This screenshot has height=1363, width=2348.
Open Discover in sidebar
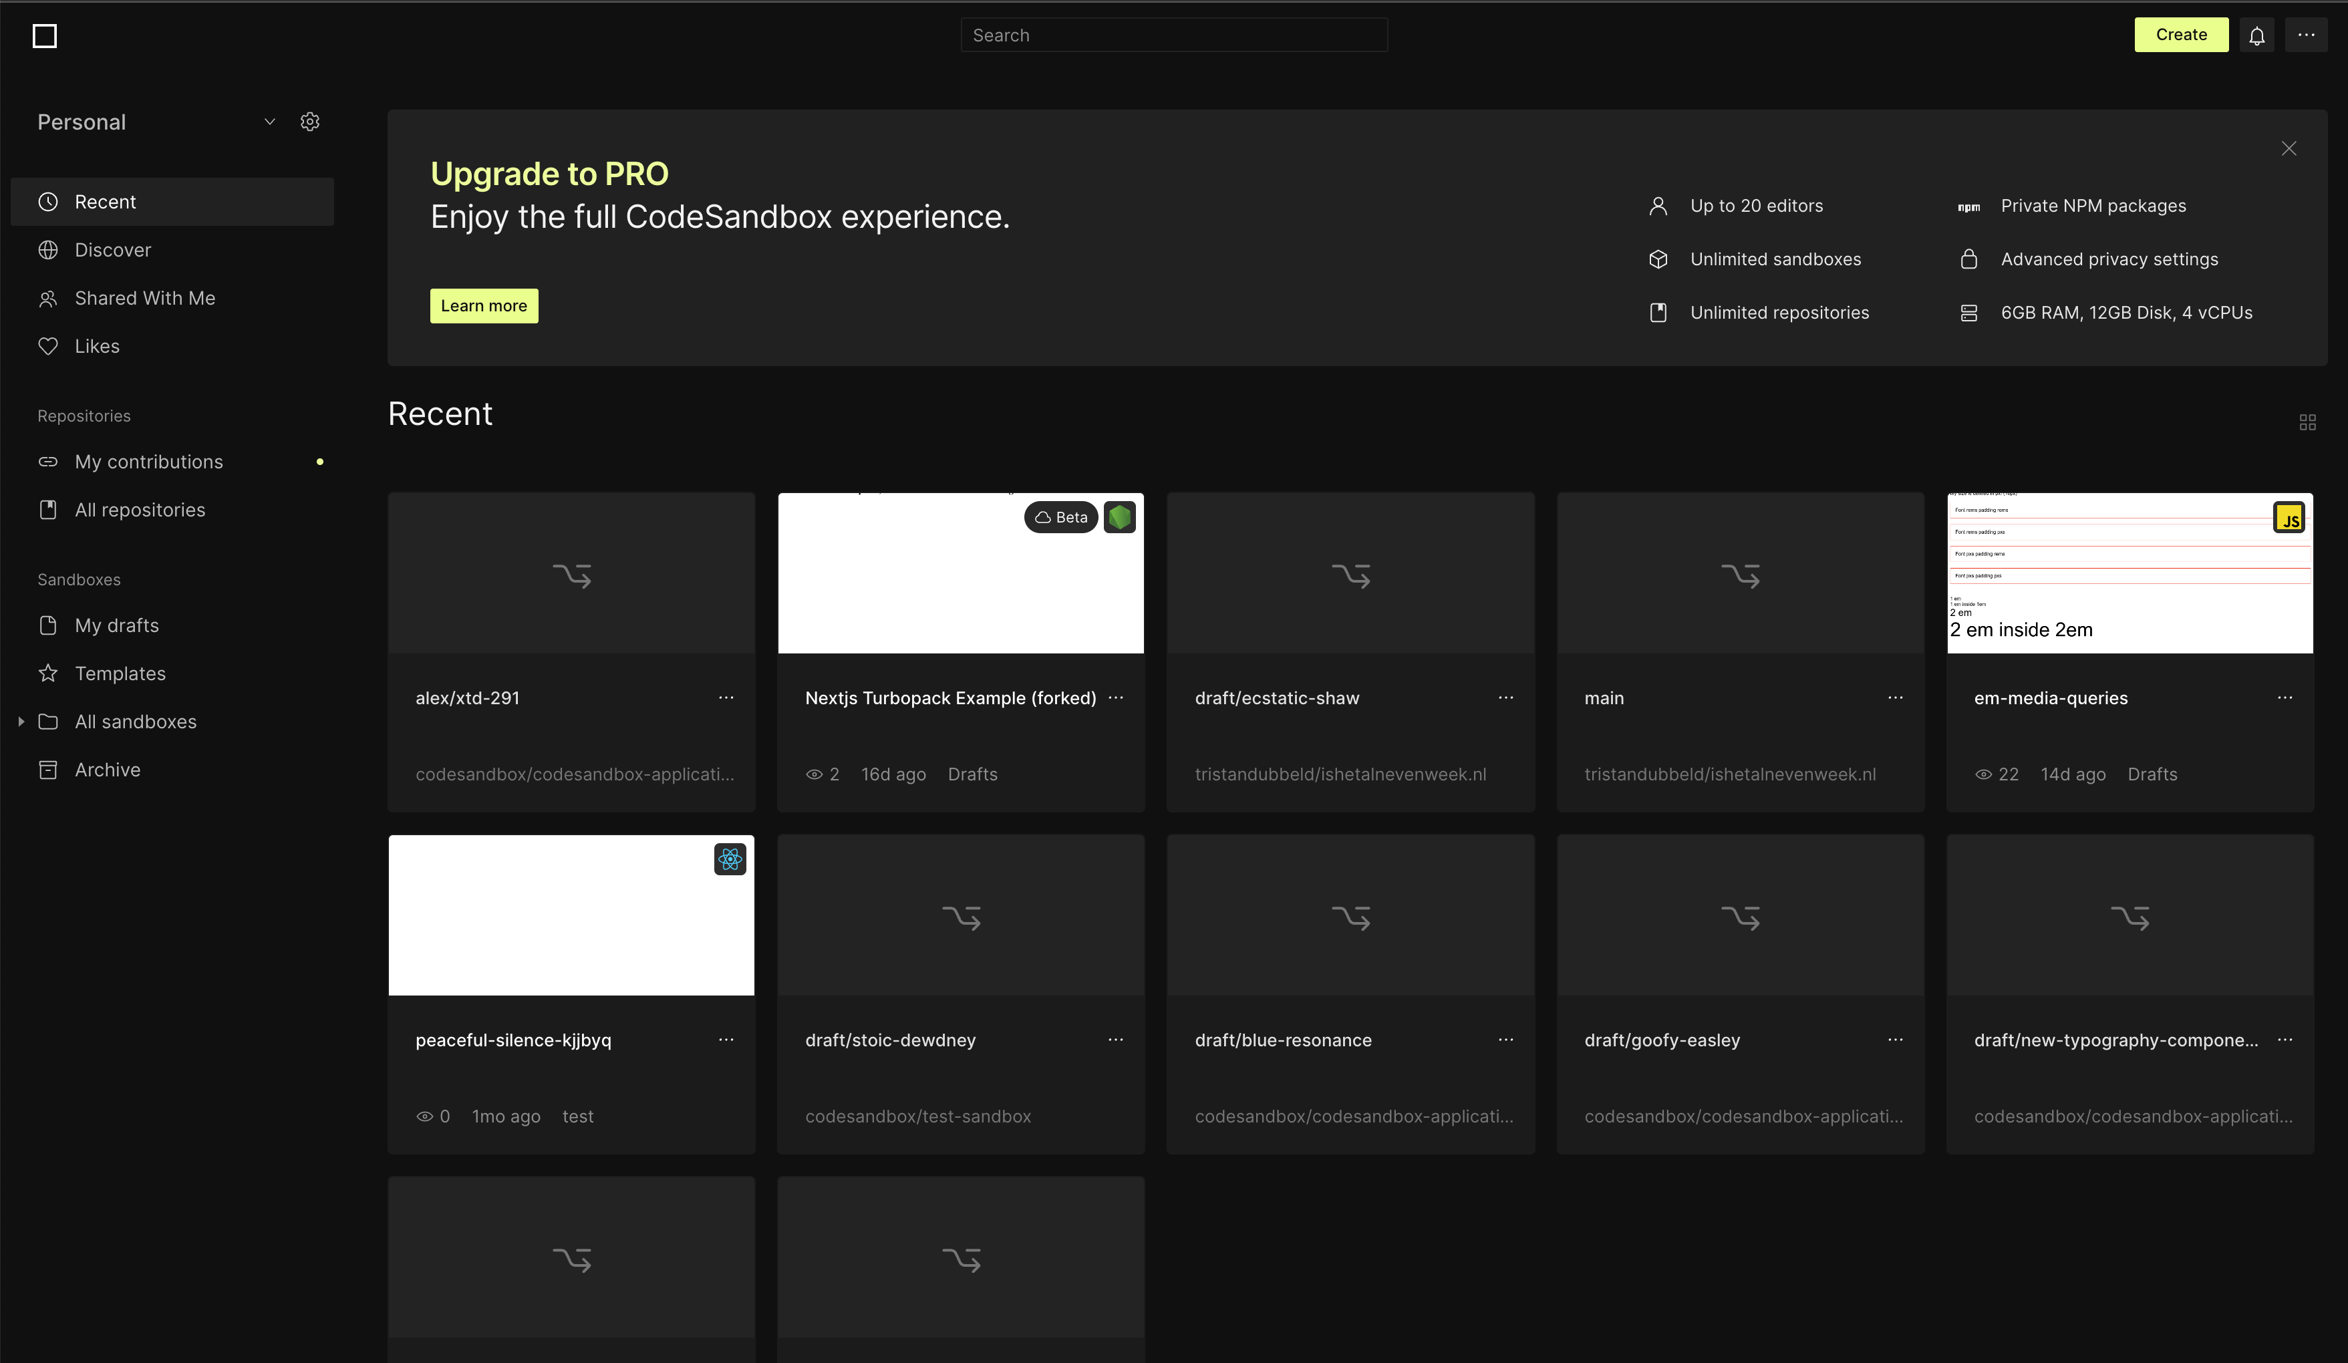172,250
